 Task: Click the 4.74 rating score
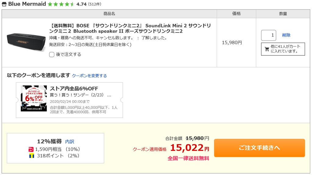pyautogui.click(x=81, y=4)
